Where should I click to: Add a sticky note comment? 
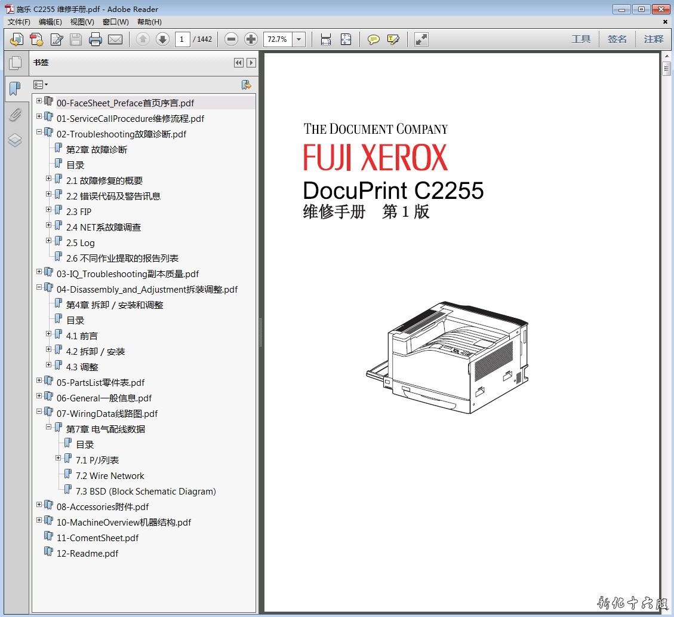coord(374,39)
